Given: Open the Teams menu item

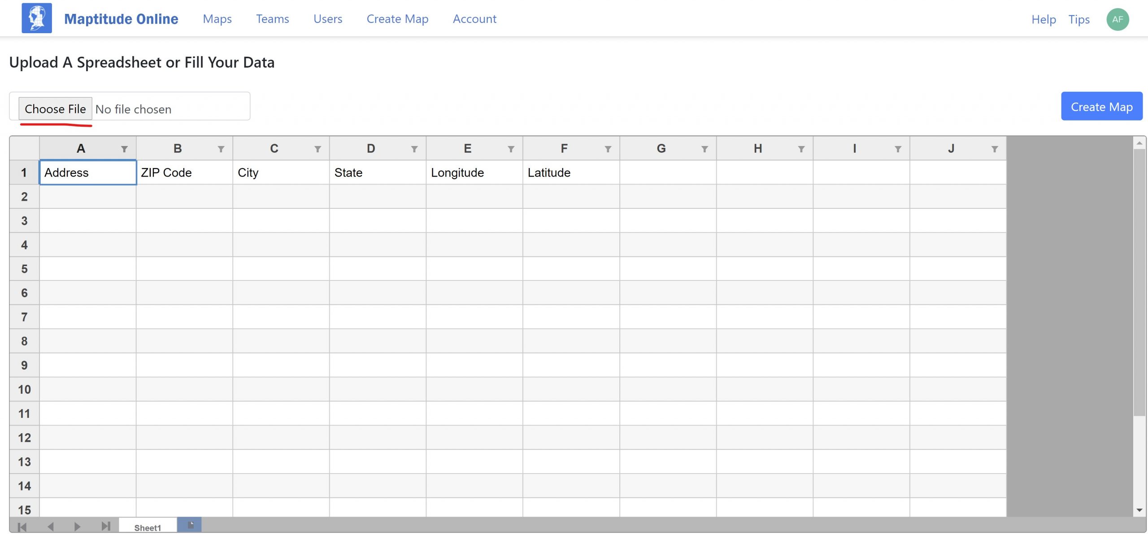Looking at the screenshot, I should 272,19.
